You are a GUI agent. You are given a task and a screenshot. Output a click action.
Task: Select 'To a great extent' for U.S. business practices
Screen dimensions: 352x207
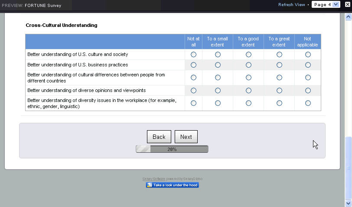click(279, 65)
